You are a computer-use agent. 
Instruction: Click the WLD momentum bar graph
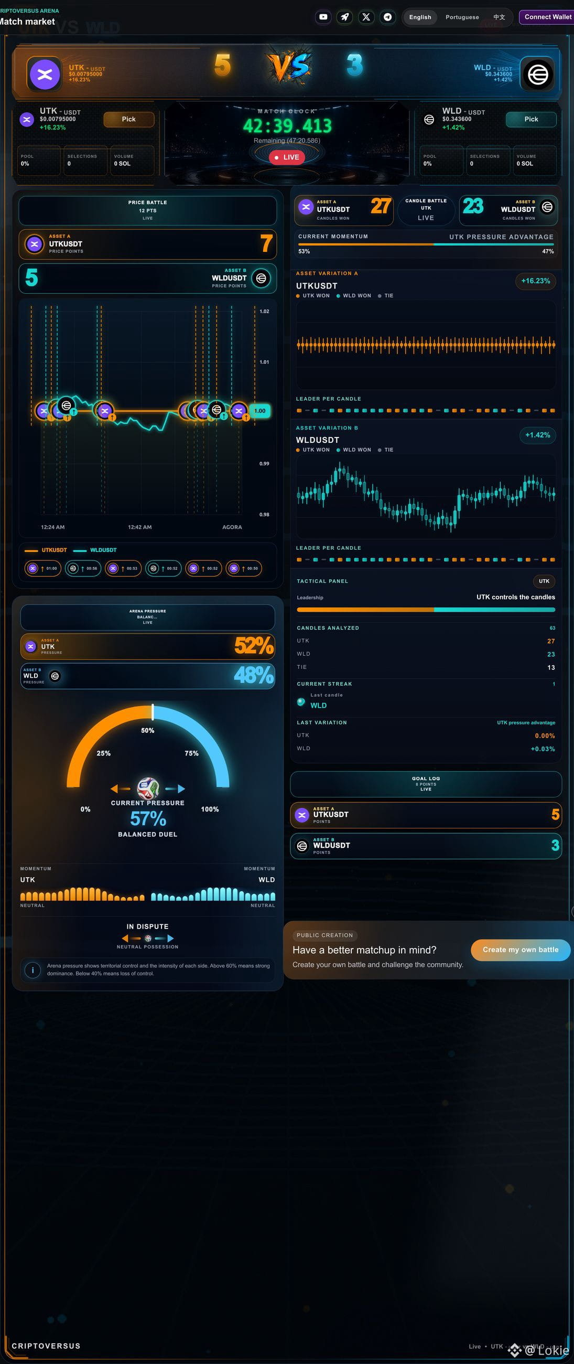(213, 894)
